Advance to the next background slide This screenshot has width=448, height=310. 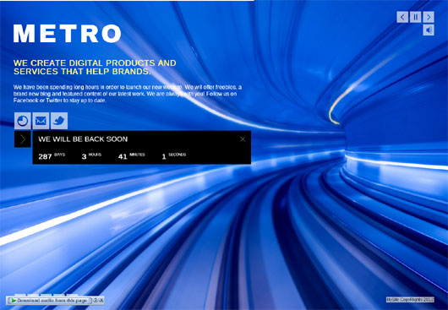point(429,17)
